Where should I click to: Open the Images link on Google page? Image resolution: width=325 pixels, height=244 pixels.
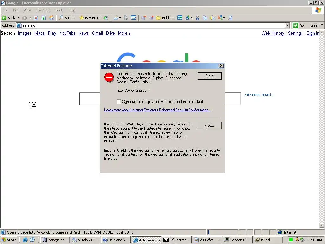25,33
